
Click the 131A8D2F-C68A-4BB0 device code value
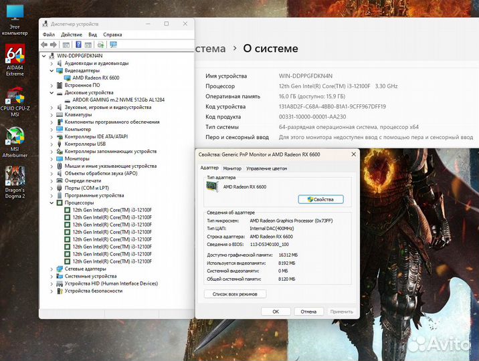click(x=332, y=106)
